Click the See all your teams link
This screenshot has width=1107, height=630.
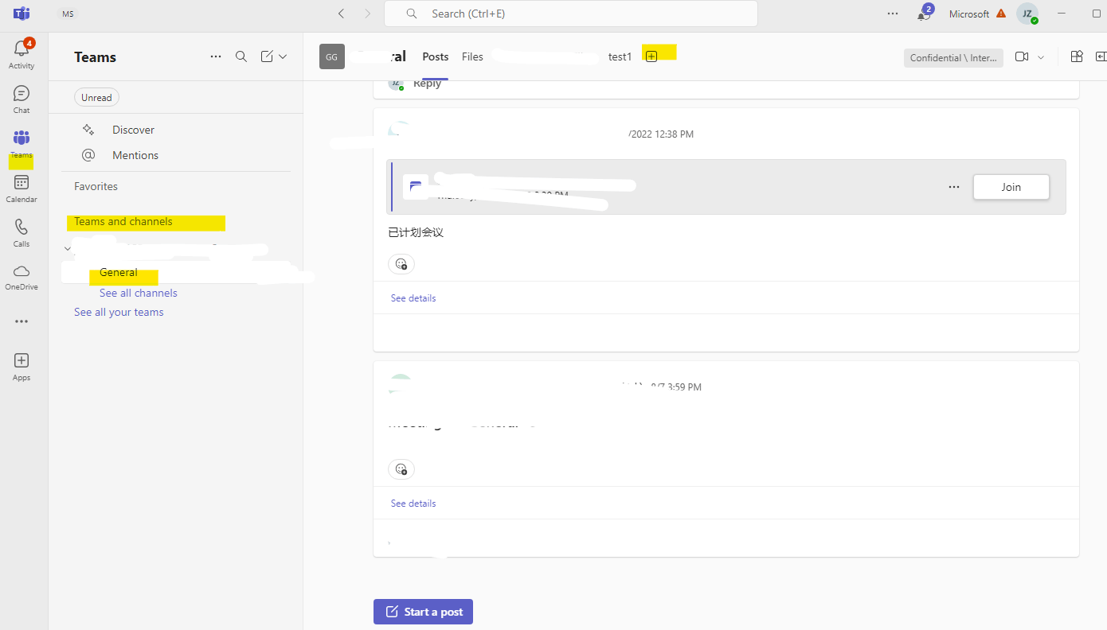pyautogui.click(x=119, y=312)
